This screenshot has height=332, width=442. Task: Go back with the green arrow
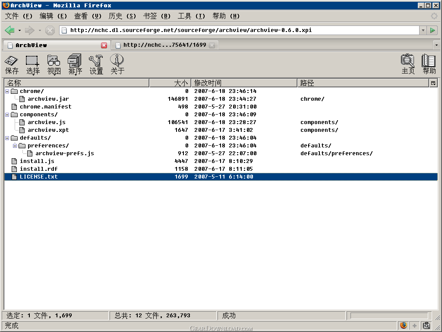point(10,30)
